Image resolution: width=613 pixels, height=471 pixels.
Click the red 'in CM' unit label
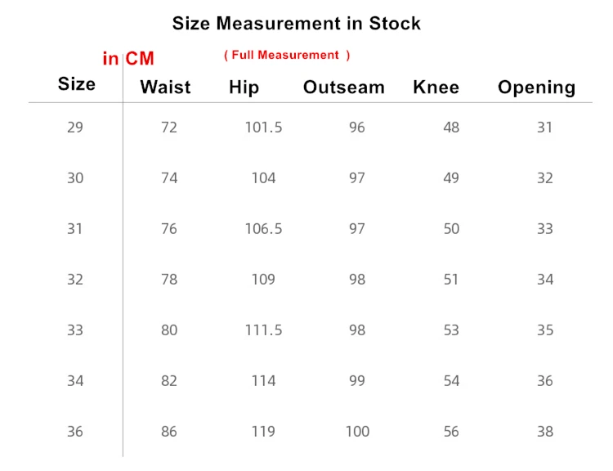point(128,59)
